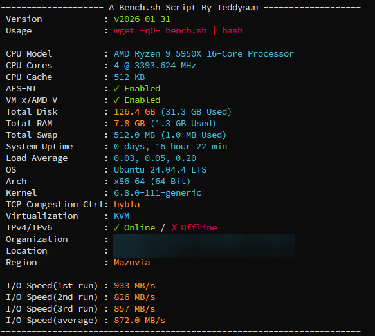Click the red 'wget -qO- bench.sh | bash' command
Image resolution: width=375 pixels, height=336 pixels.
178,31
